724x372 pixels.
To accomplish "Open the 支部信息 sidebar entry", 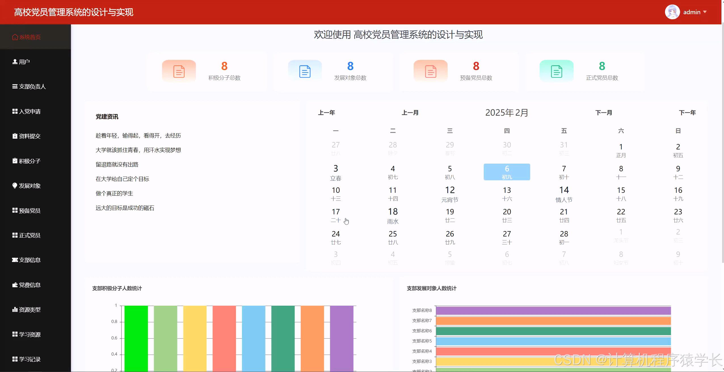I will click(30, 260).
